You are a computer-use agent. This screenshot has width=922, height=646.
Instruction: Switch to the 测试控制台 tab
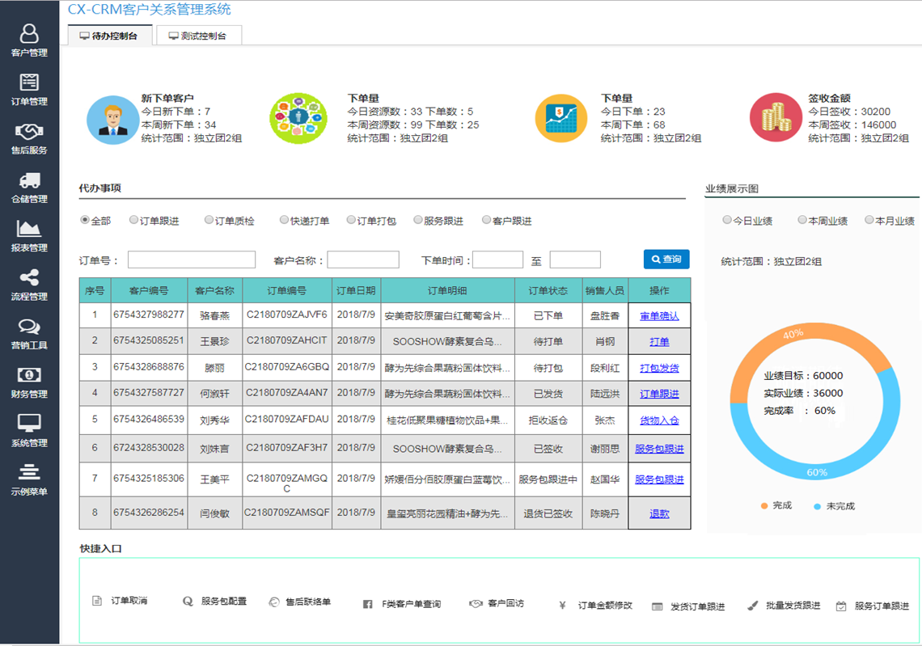(198, 35)
